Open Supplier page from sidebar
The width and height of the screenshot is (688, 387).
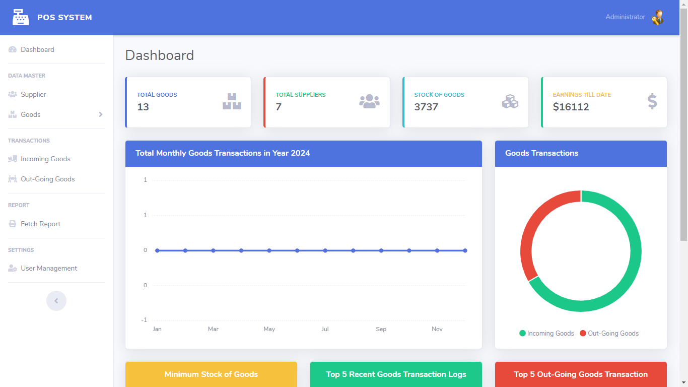click(33, 94)
